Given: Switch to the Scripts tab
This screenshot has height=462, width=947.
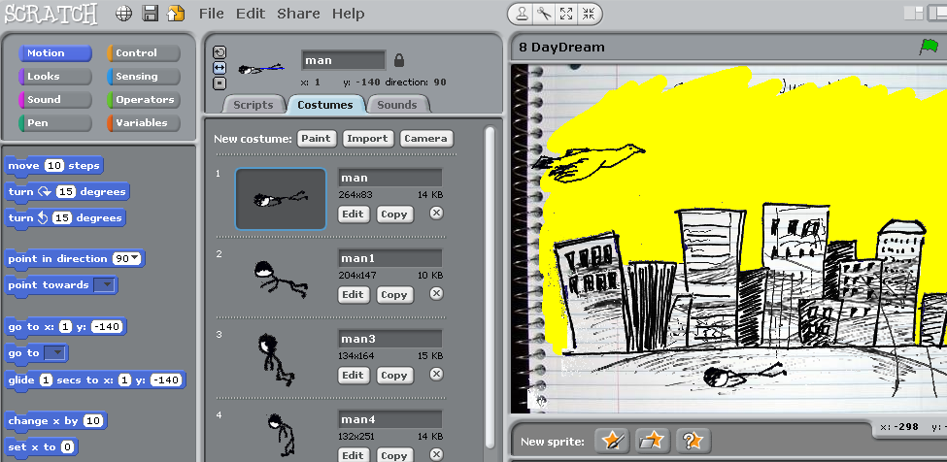Looking at the screenshot, I should coord(254,105).
